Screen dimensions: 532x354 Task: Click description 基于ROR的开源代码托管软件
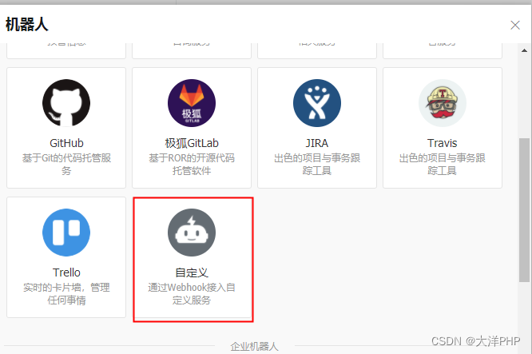click(x=192, y=165)
